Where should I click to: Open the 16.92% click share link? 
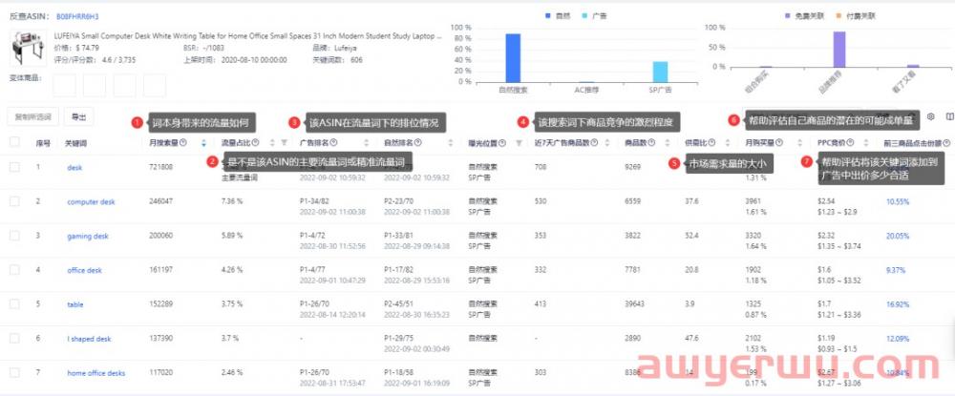tap(898, 304)
